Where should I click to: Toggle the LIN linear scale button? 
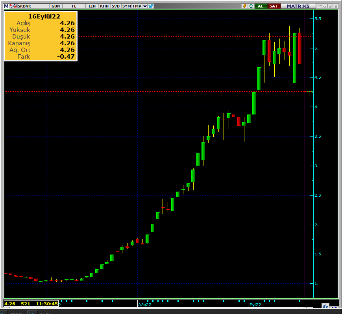coord(92,6)
